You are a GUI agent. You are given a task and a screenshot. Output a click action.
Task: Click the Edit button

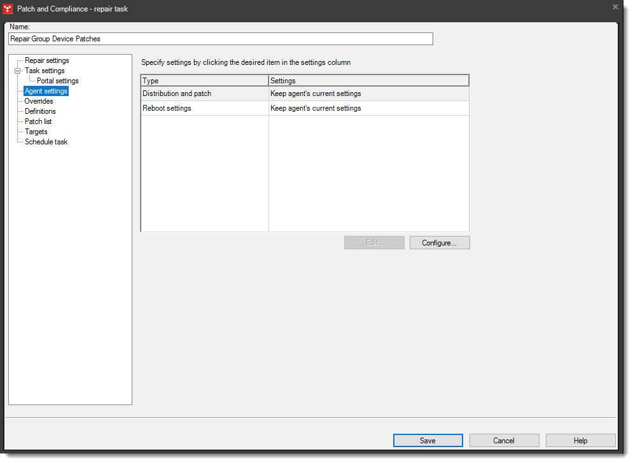click(374, 242)
